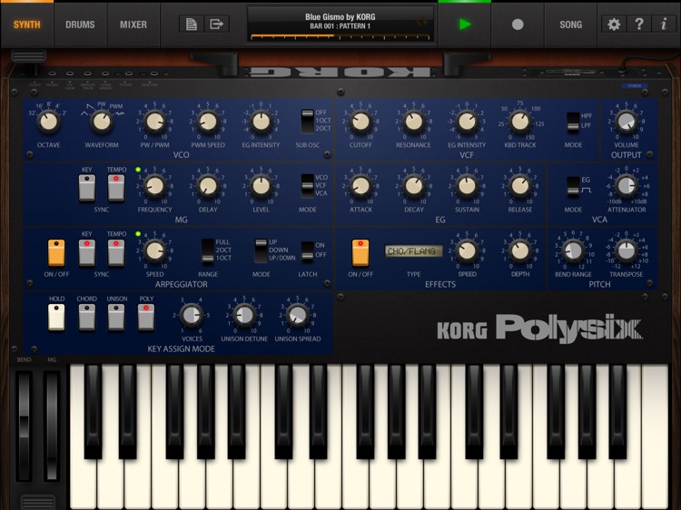Click the VCF CUTOFF knob

pos(360,122)
